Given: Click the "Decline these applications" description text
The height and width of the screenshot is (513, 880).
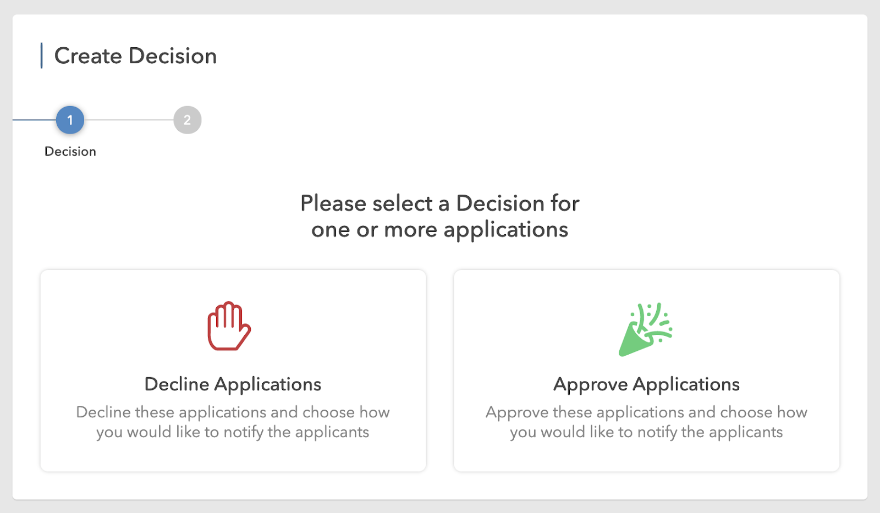Looking at the screenshot, I should click(233, 412).
